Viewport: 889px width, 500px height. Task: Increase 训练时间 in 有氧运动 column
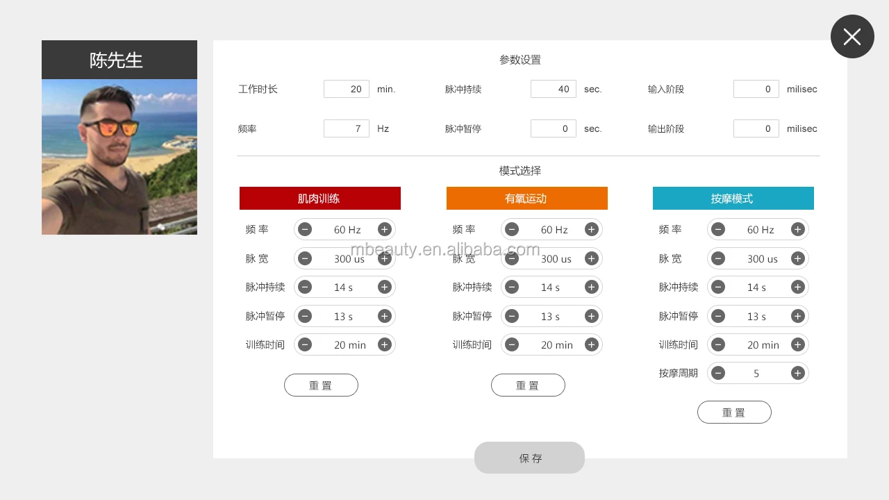(x=591, y=344)
